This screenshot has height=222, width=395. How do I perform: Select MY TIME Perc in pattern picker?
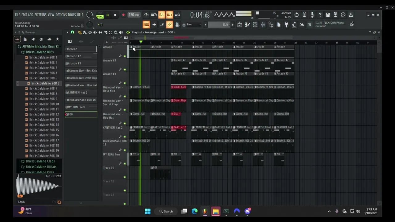point(81,107)
